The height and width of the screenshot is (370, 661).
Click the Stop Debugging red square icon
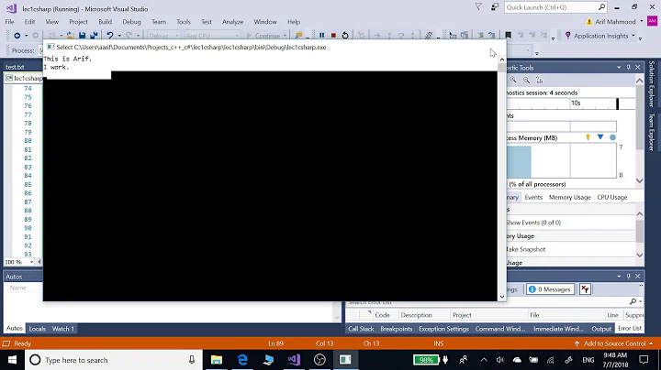point(332,36)
